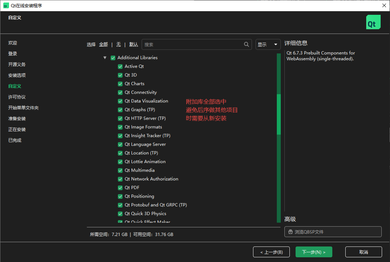Restore default selection via 默认
Screen dimensions: 390x262
pos(134,44)
